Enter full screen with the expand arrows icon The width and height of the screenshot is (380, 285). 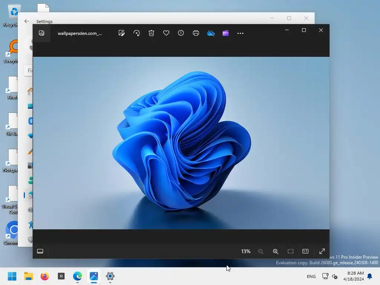322,251
